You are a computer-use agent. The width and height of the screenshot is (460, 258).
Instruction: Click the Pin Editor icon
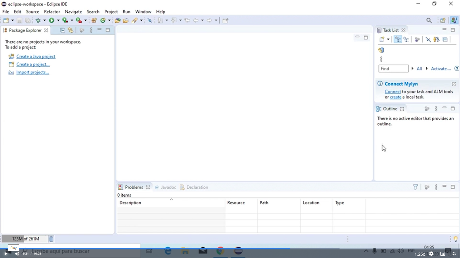(225, 20)
